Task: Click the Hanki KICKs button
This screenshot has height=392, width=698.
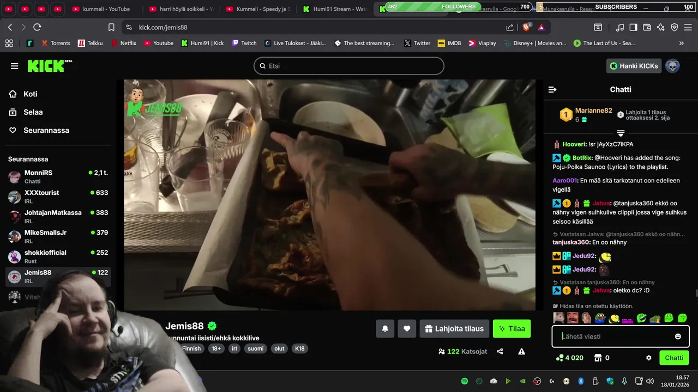Action: pyautogui.click(x=634, y=66)
